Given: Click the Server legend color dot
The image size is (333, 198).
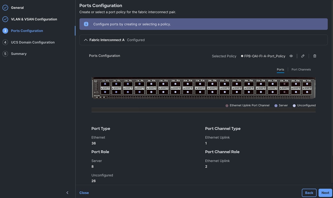Looking at the screenshot, I should click(276, 106).
